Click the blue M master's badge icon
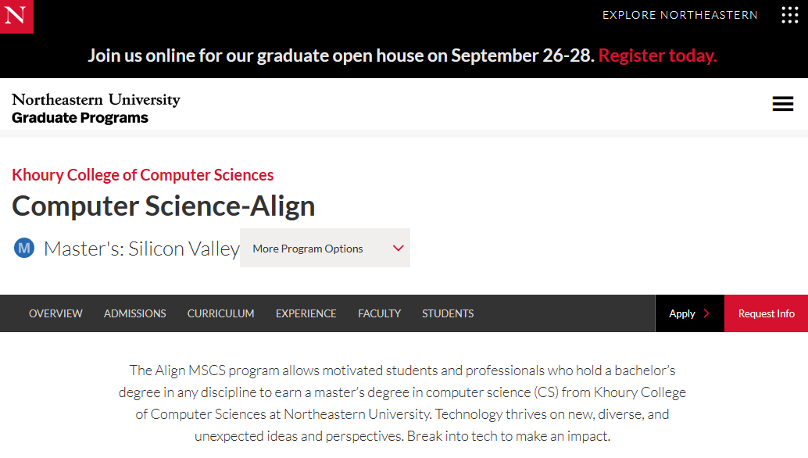Viewport: 808px width, 458px height. click(x=24, y=249)
